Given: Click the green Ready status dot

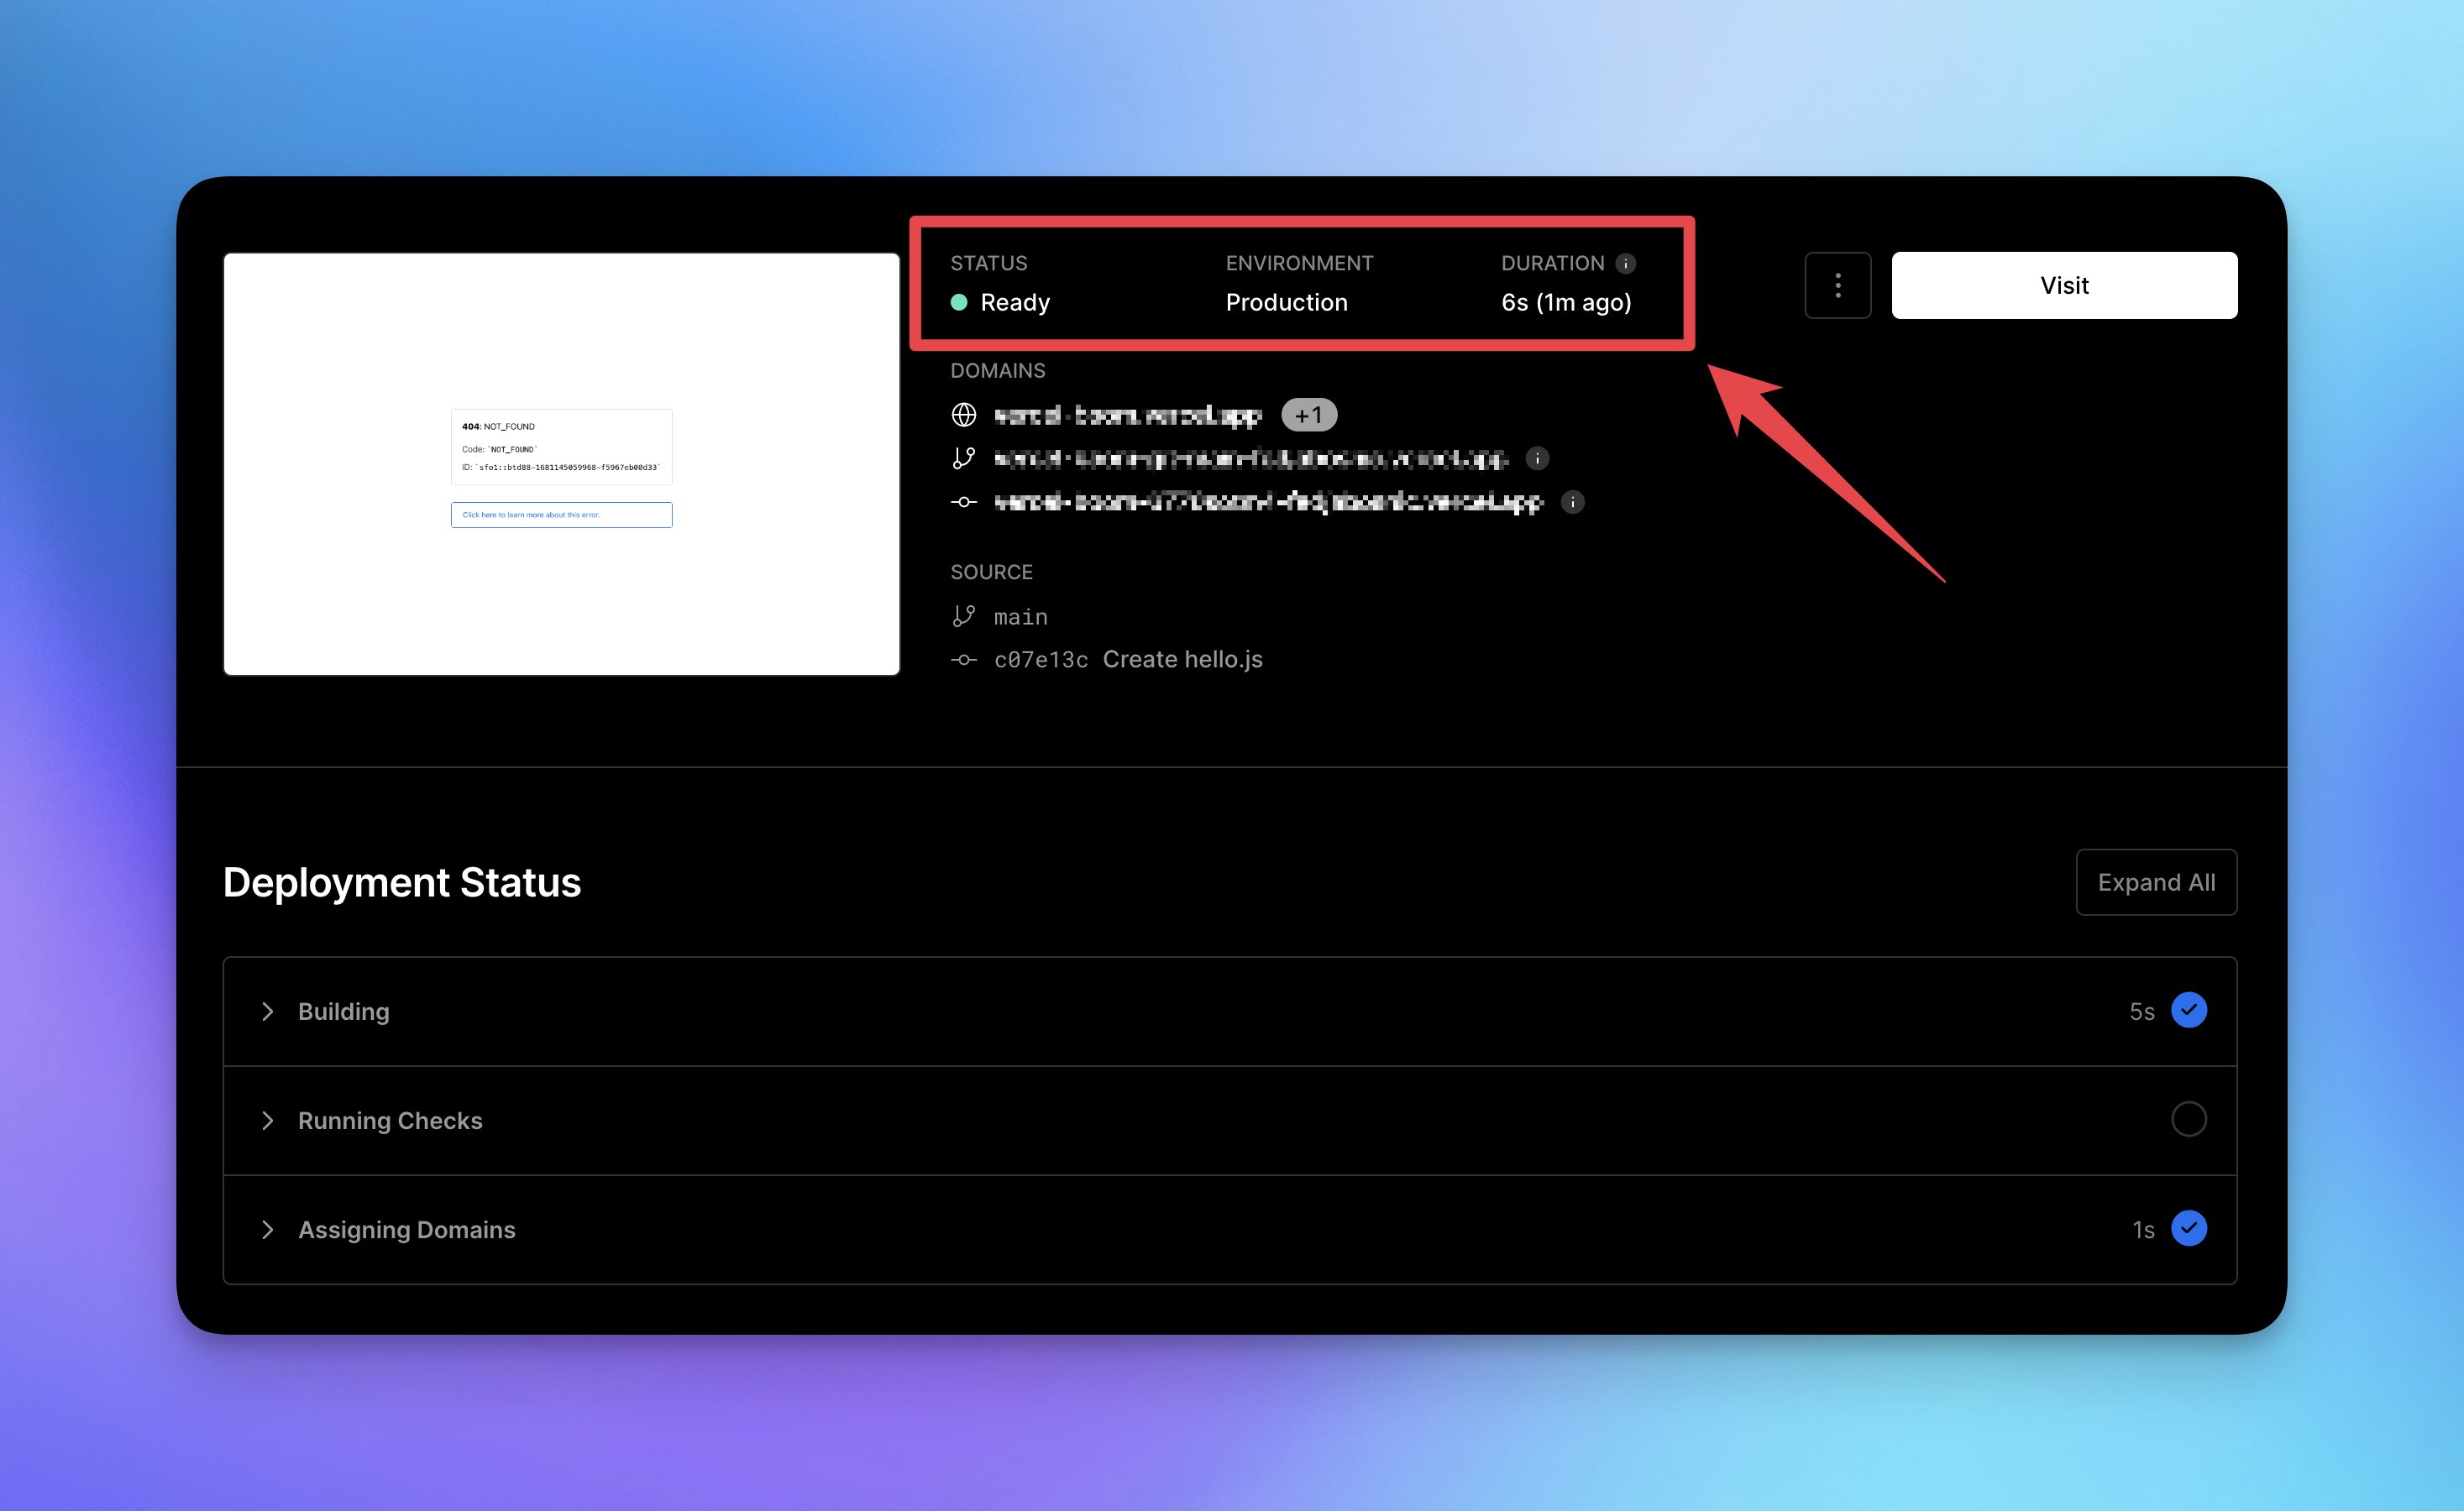Looking at the screenshot, I should point(959,303).
